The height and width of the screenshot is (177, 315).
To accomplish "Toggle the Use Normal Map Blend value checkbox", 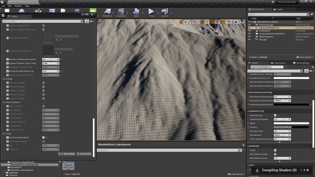I will click(43, 138).
